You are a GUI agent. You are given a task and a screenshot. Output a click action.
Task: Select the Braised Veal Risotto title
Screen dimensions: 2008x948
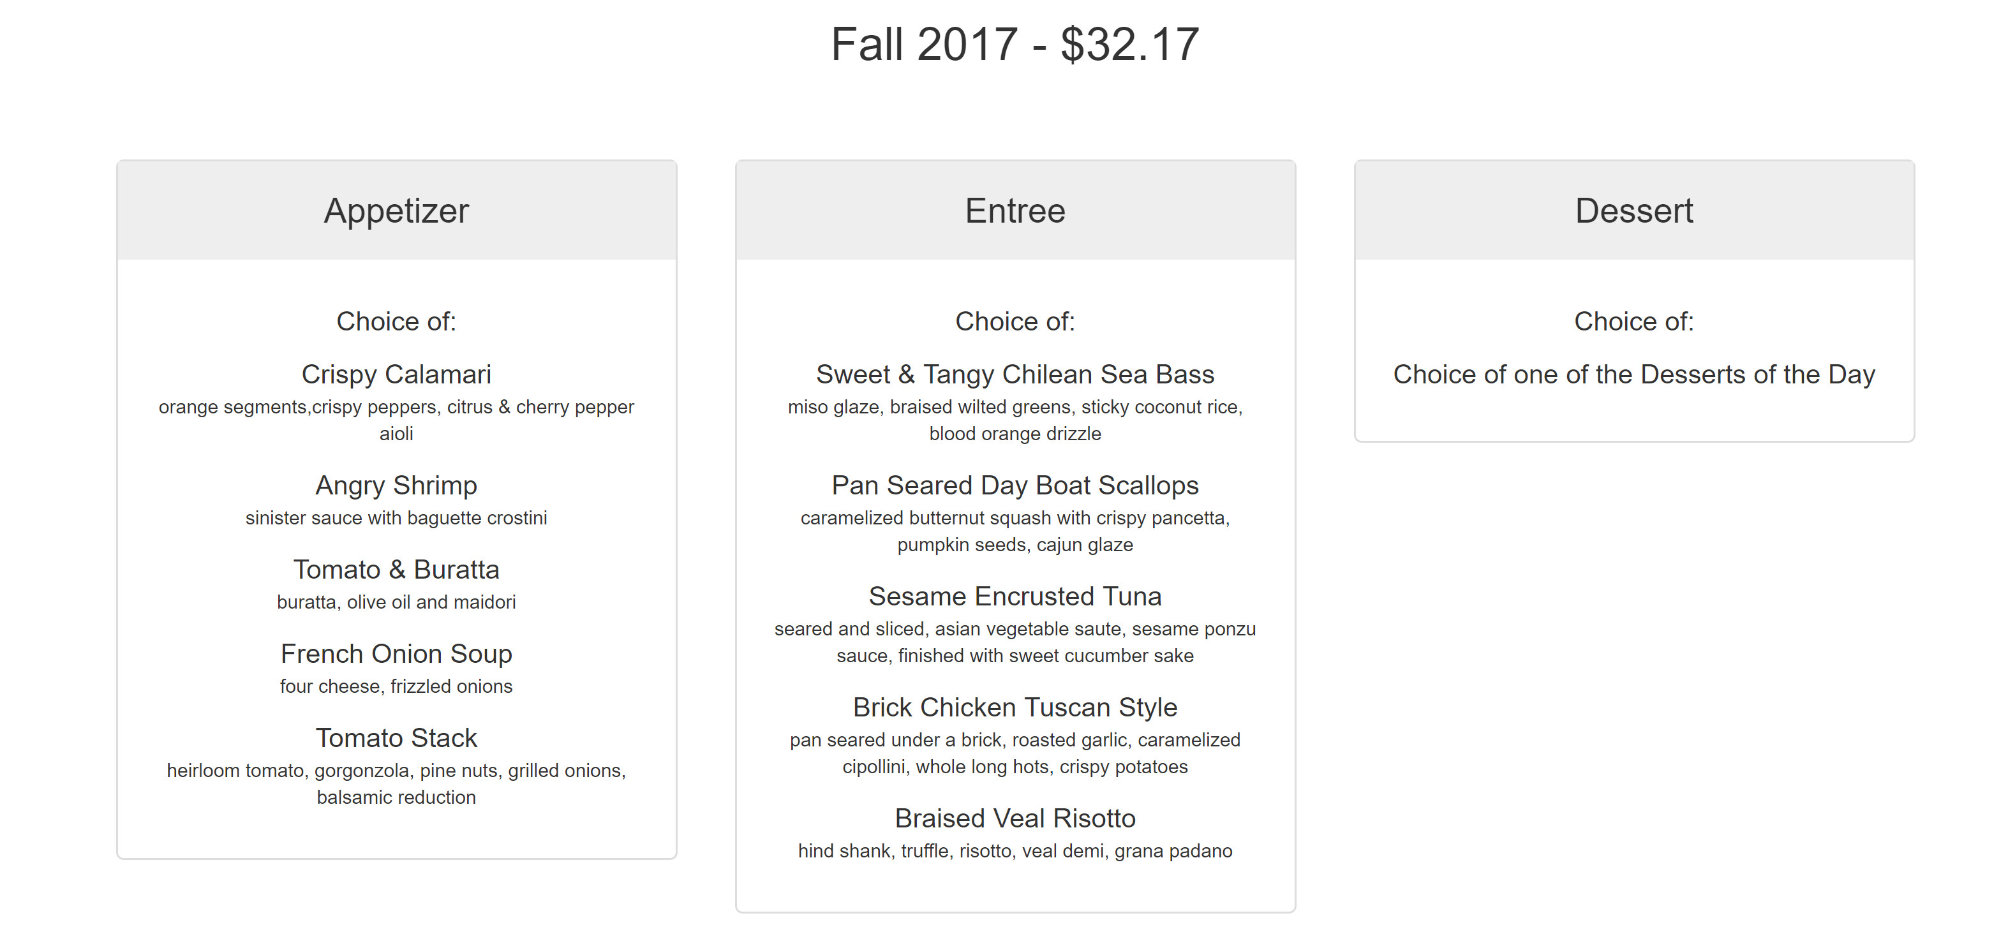tap(1015, 818)
